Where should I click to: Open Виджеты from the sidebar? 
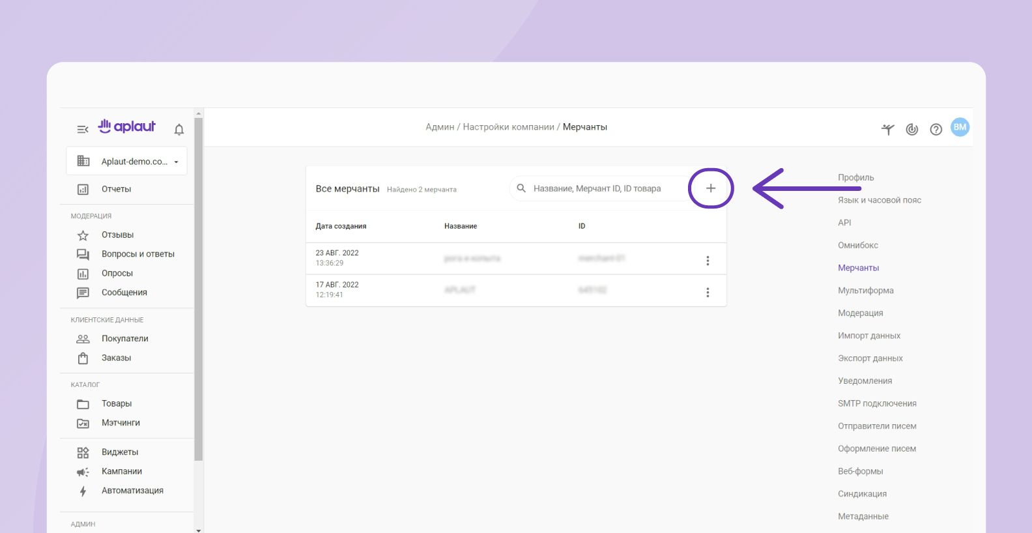coord(120,452)
